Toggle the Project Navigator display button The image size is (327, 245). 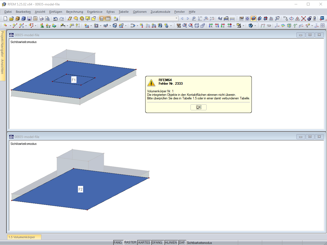102,19
